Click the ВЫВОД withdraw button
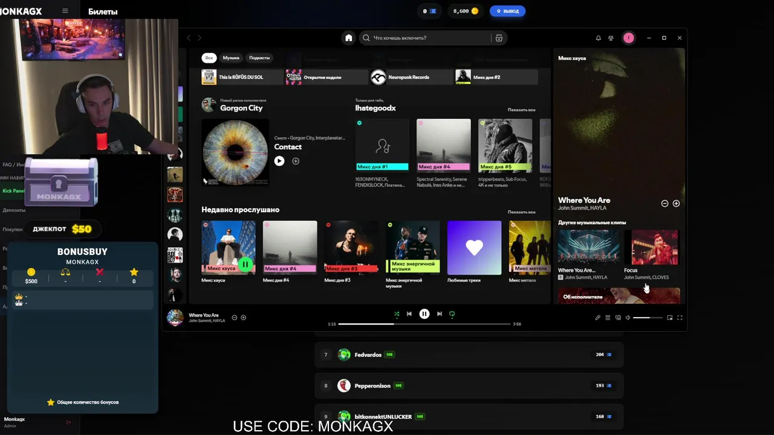 [507, 11]
